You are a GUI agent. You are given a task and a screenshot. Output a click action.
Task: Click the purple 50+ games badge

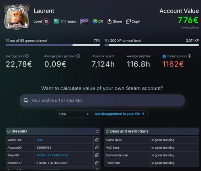coord(84,21)
